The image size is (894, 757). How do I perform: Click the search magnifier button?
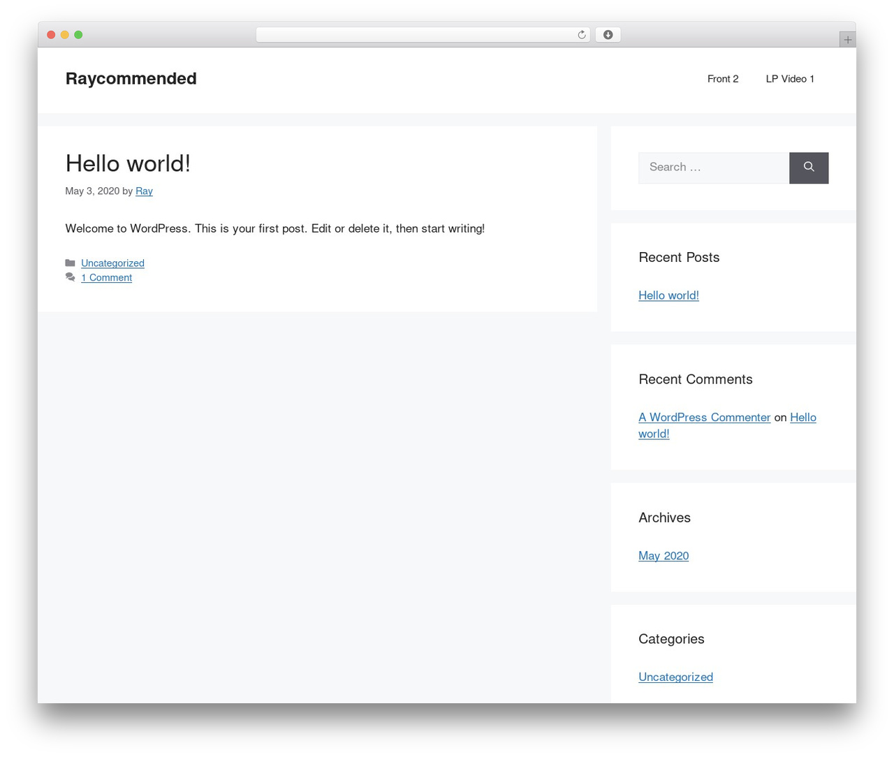(809, 168)
